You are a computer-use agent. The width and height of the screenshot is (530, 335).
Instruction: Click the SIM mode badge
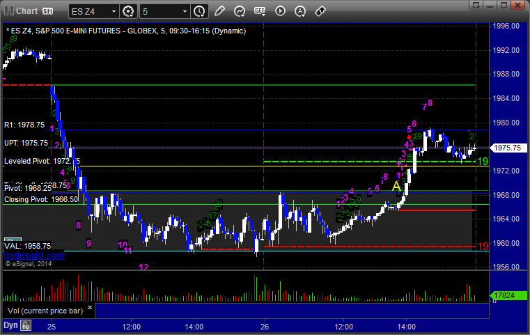(x=47, y=11)
